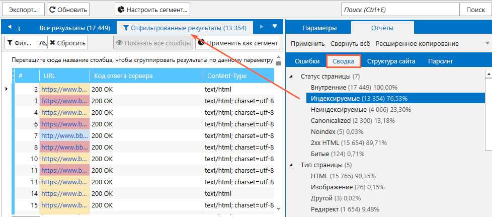
Task: Open the tab list dropdown arrow
Action: pos(275,26)
